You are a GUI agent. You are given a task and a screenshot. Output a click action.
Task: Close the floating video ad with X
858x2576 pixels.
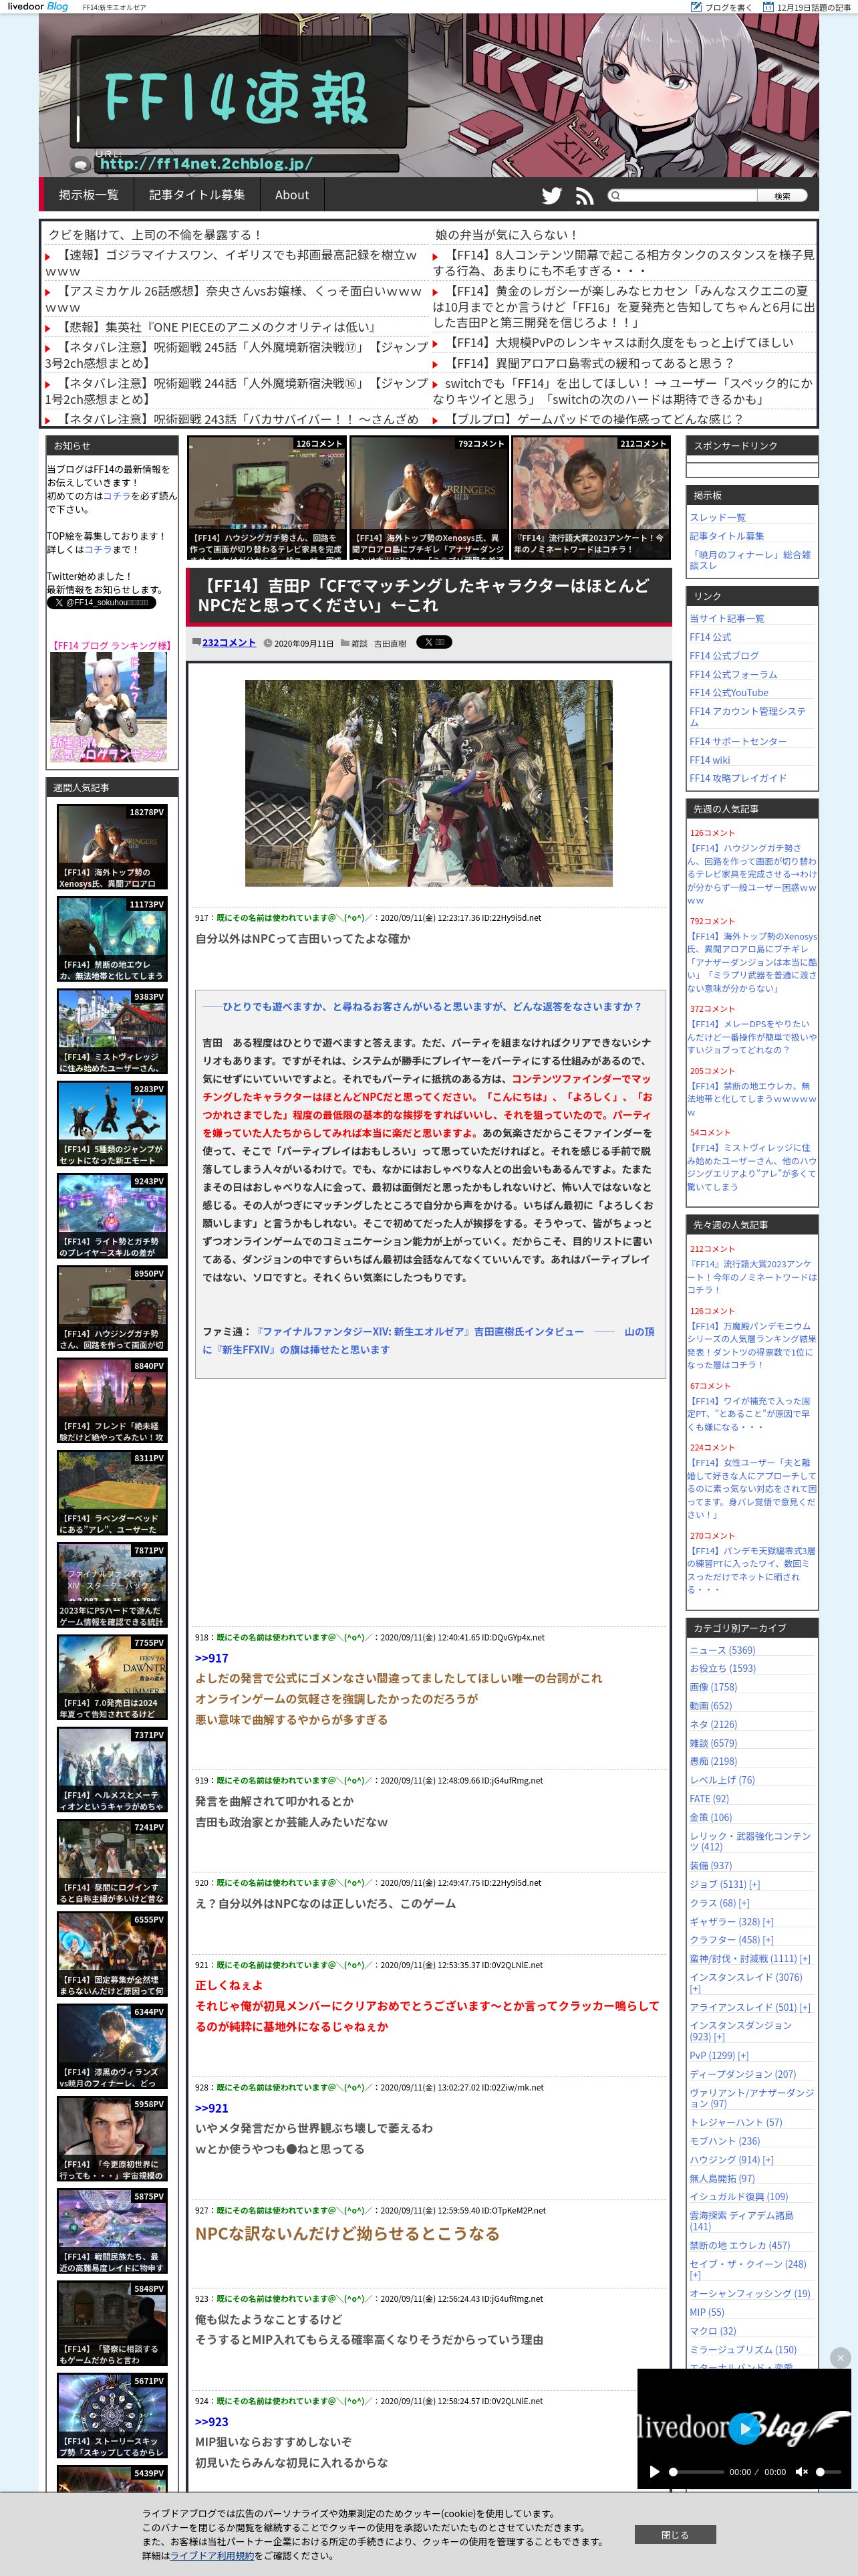tap(840, 2357)
